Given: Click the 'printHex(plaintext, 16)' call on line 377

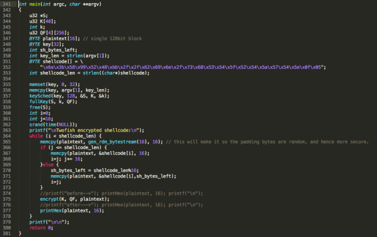Looking at the screenshot, I should coord(72,211).
